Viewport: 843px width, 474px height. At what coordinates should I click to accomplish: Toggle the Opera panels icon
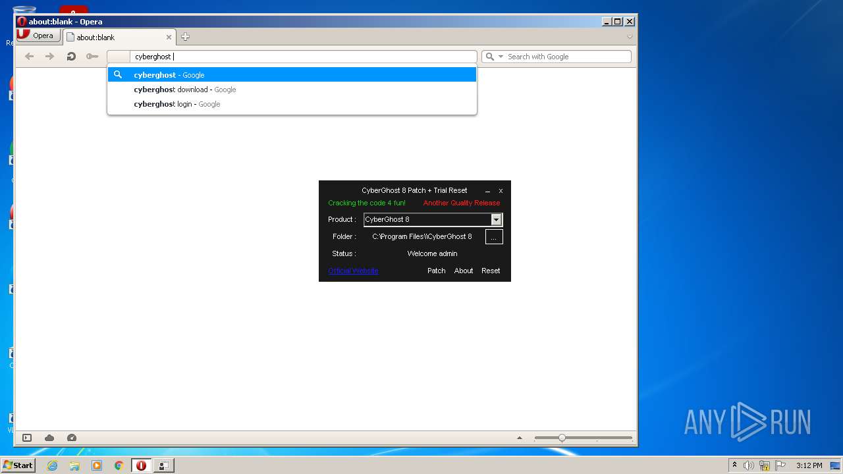27,438
